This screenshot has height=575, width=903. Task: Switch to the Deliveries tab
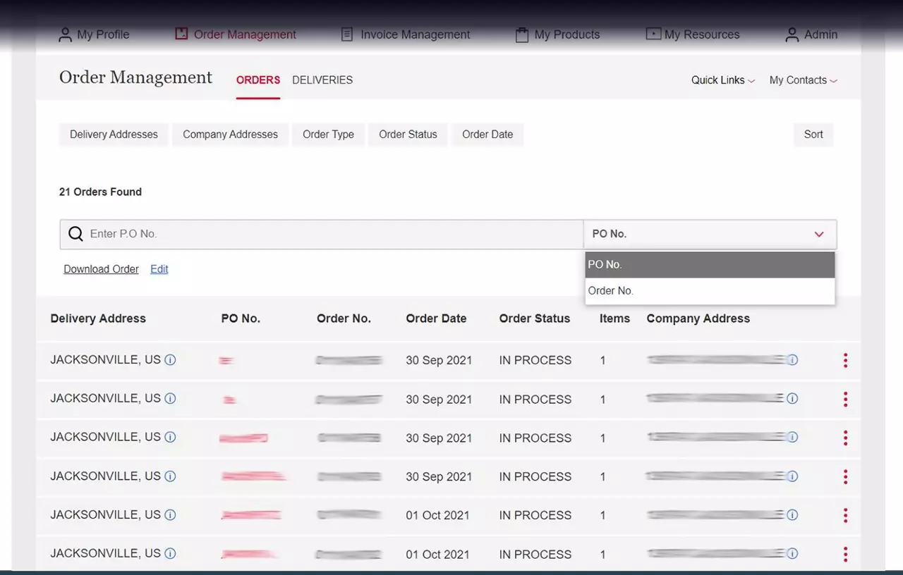322,80
